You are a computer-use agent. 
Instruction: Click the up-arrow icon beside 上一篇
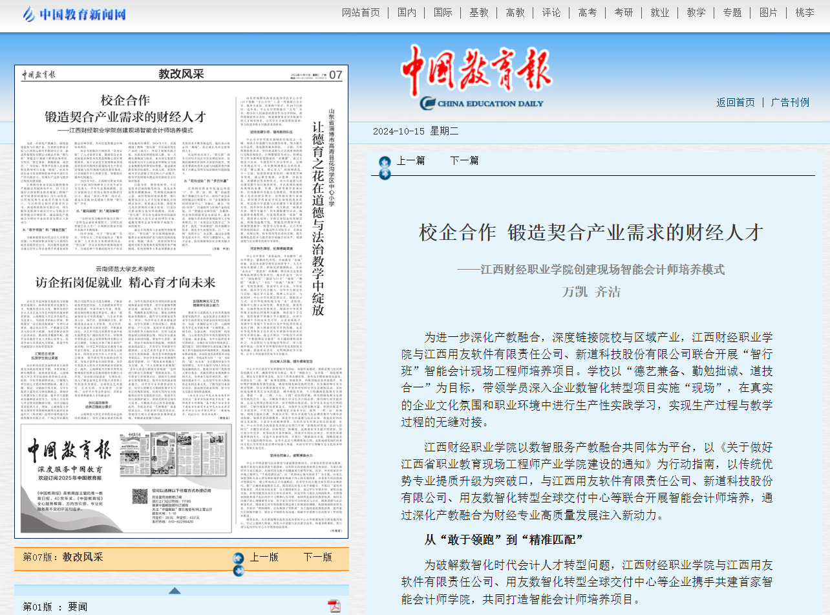pyautogui.click(x=385, y=161)
